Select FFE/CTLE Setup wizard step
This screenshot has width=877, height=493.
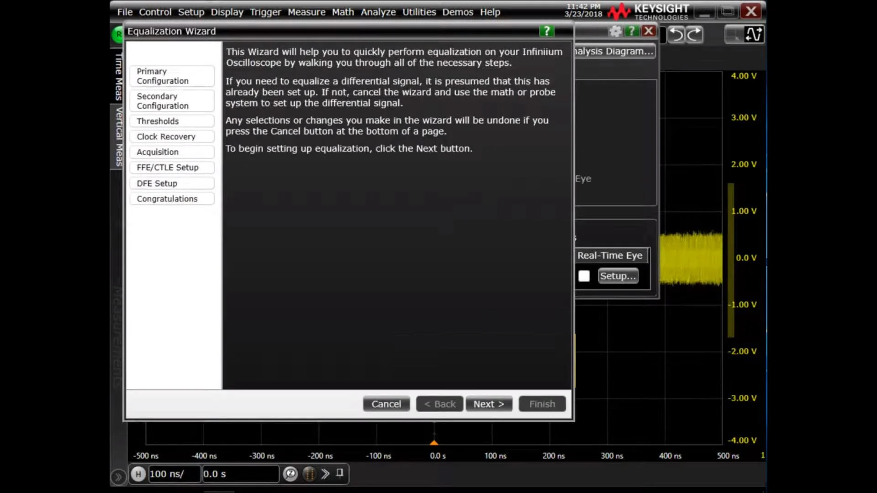coord(172,168)
